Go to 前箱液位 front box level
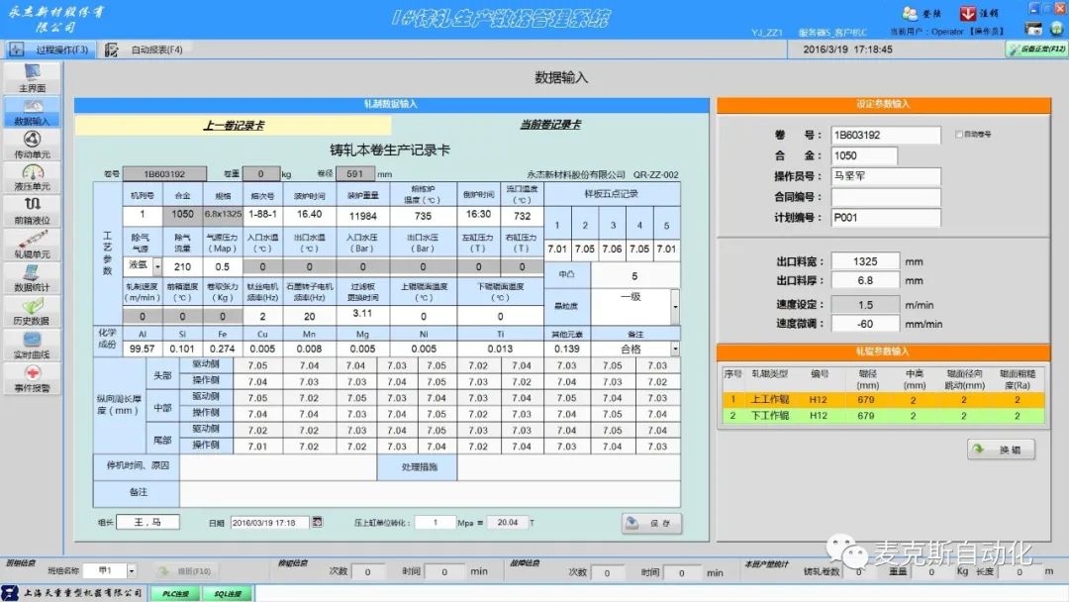 tap(31, 210)
